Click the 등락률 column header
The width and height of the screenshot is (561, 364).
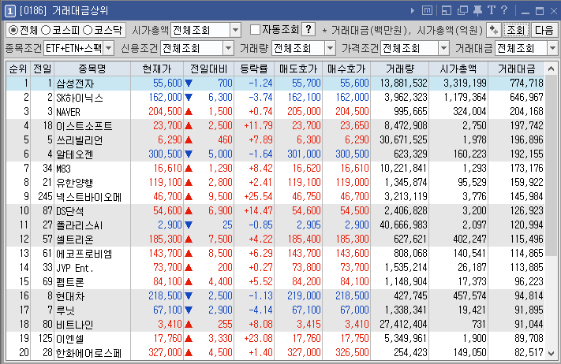[x=254, y=69]
